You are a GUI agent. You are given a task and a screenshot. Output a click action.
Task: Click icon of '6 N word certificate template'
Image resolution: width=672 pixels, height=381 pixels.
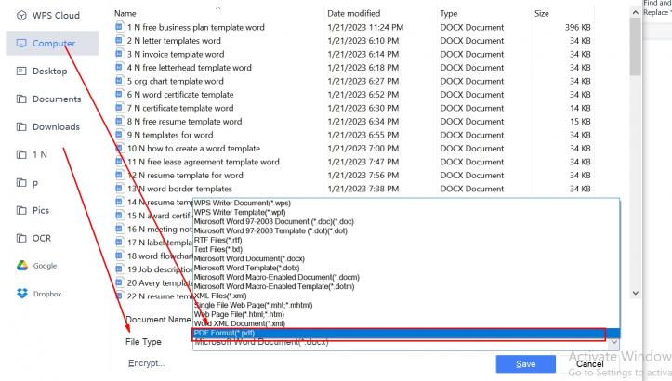120,94
